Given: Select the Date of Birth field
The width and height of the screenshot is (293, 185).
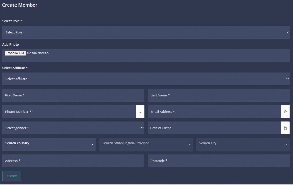Looking at the screenshot, I should (x=214, y=128).
